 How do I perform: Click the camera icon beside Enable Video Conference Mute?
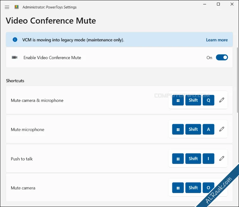point(14,57)
